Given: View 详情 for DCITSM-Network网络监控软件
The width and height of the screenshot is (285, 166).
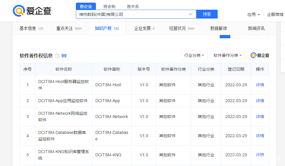Looking at the screenshot, I should (260, 117).
